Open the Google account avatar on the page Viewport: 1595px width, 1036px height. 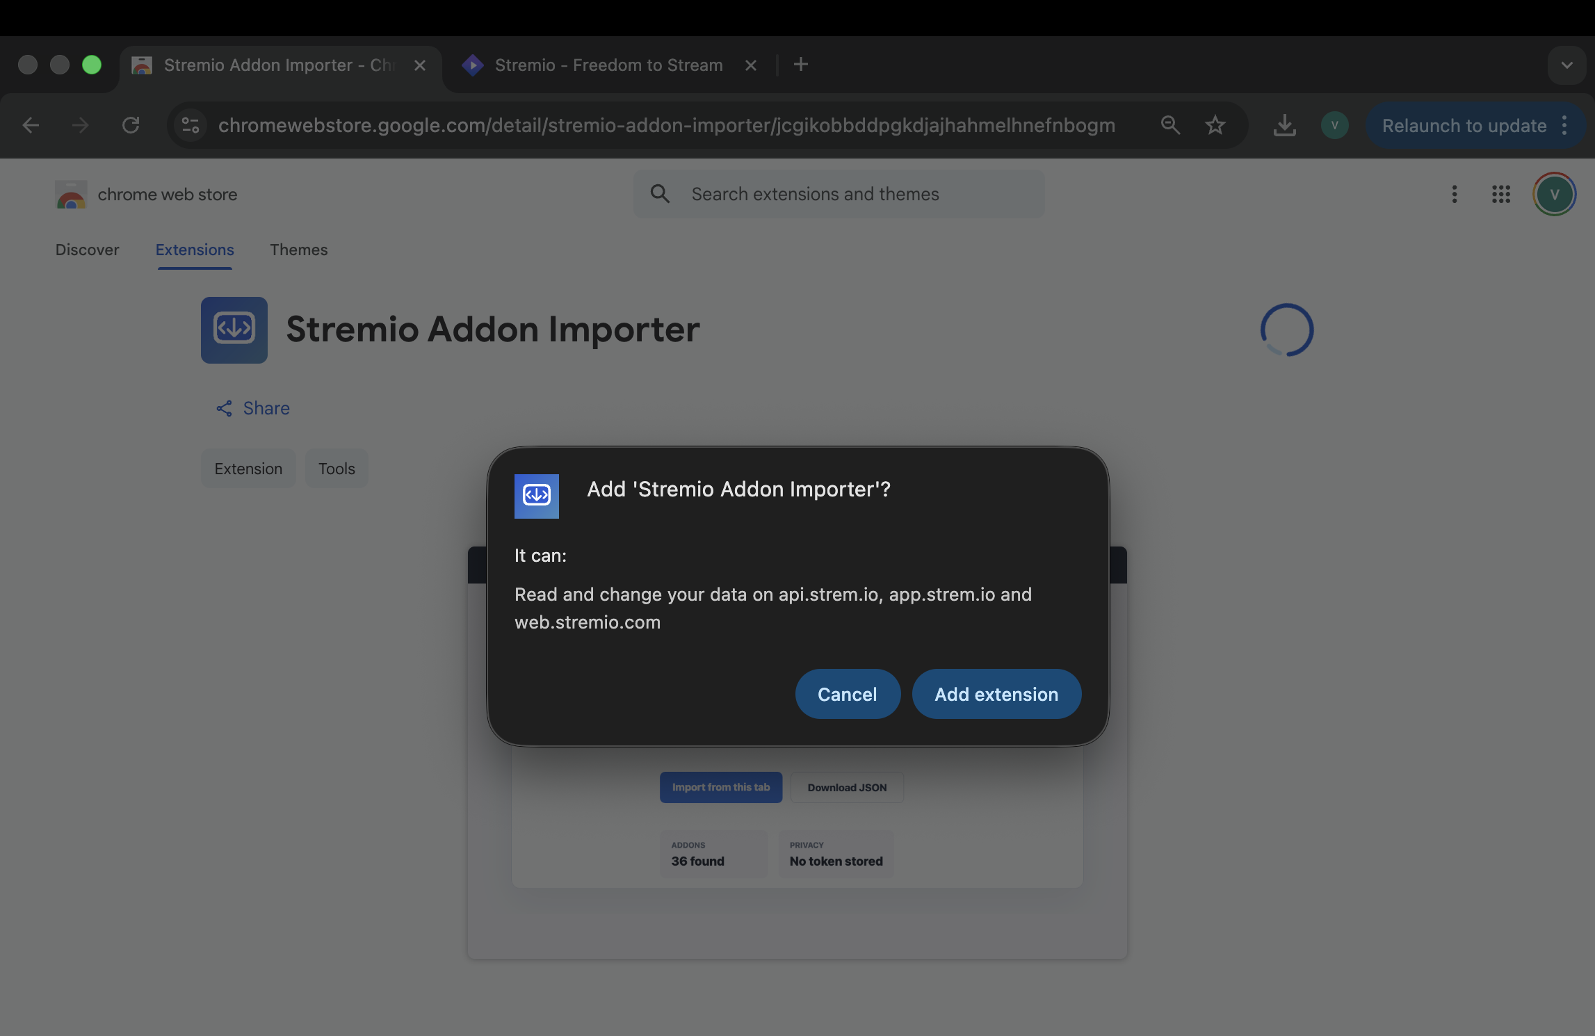[x=1554, y=195]
